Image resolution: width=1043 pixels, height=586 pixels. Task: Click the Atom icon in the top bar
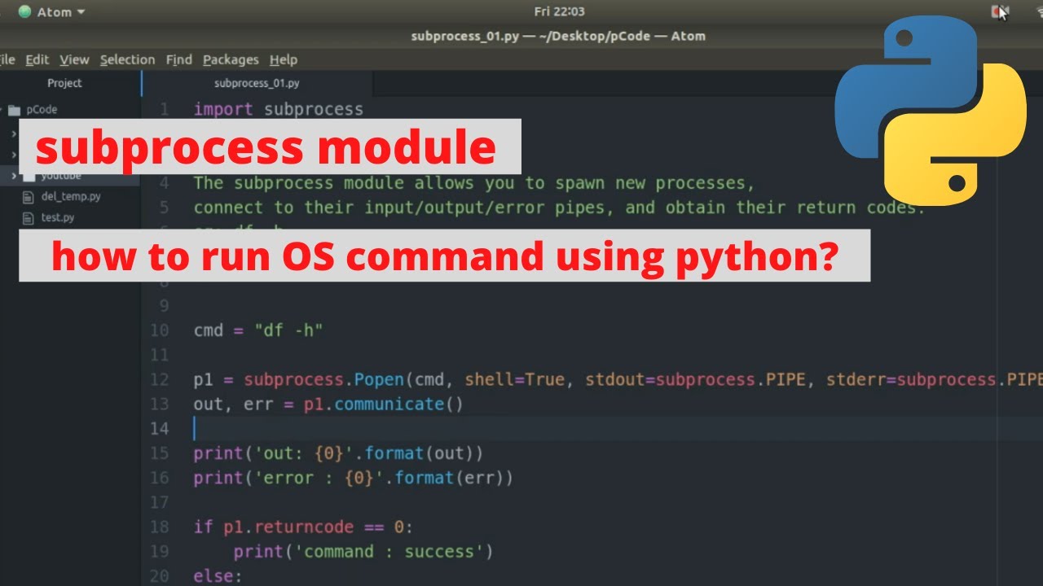tap(24, 12)
